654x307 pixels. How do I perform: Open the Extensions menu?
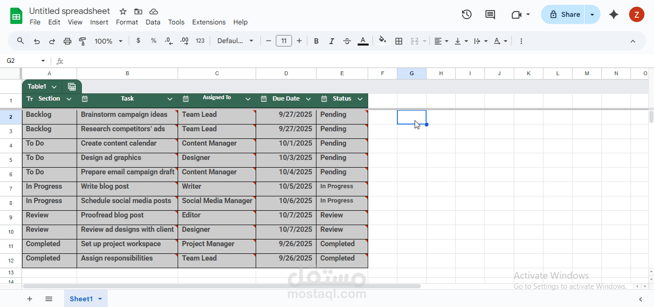(209, 22)
